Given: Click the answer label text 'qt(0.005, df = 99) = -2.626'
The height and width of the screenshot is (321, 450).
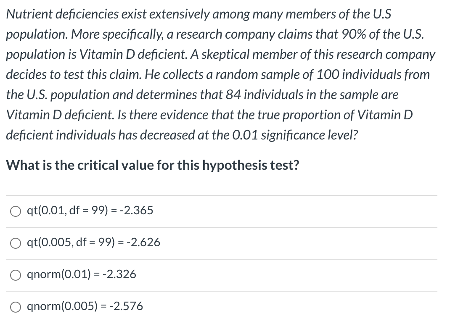Looking at the screenshot, I should (x=93, y=242).
